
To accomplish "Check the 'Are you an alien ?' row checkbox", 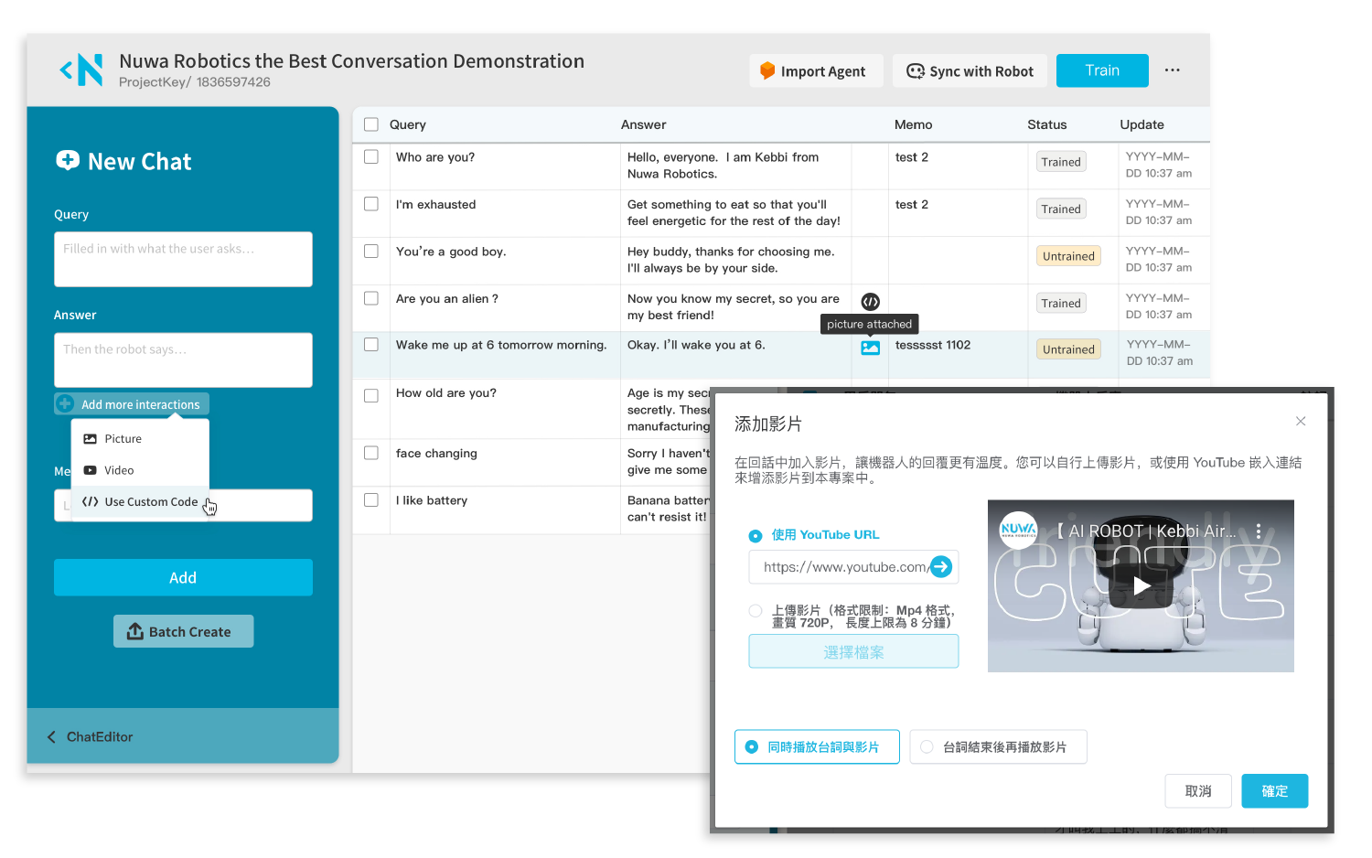I will point(371,298).
